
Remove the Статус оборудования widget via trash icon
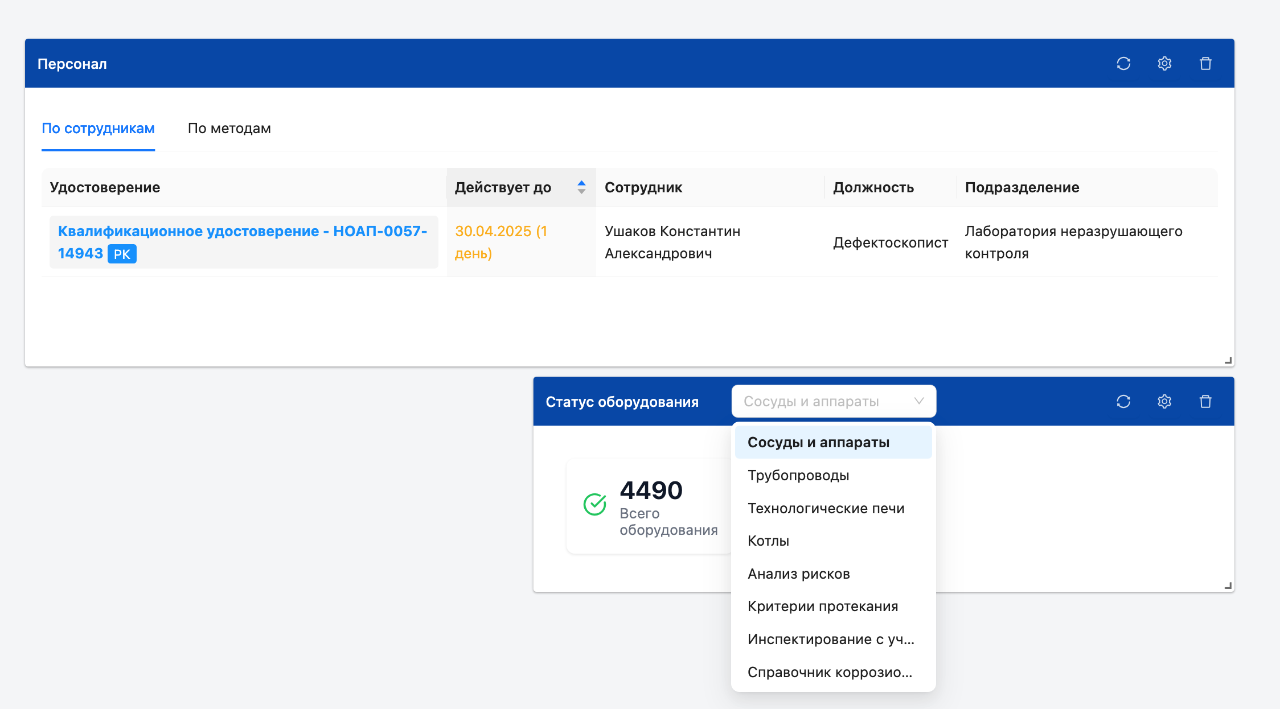pos(1205,401)
